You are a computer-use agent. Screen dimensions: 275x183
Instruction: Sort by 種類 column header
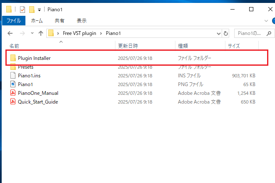(183, 46)
